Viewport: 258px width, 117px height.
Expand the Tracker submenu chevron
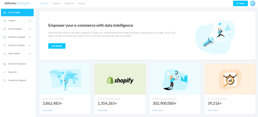tap(30, 21)
